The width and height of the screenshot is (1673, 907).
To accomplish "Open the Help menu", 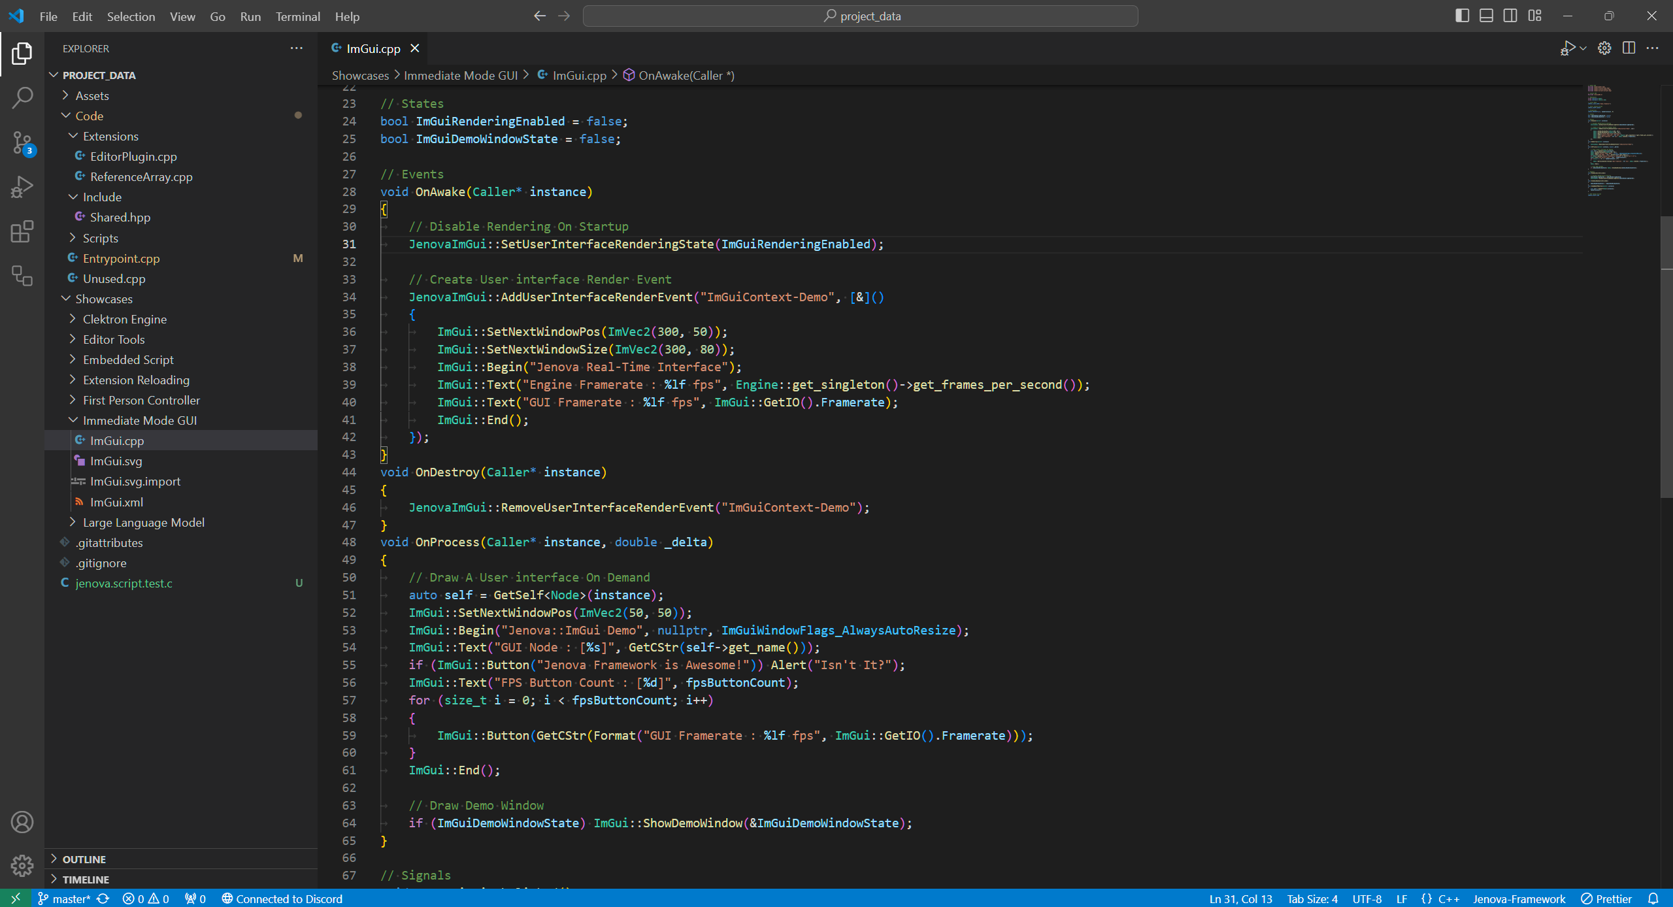I will click(x=348, y=16).
